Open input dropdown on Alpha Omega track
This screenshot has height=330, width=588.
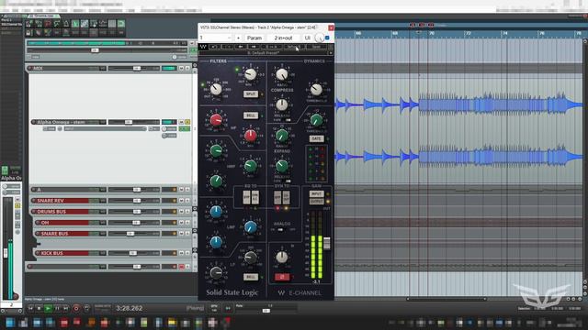click(105, 128)
